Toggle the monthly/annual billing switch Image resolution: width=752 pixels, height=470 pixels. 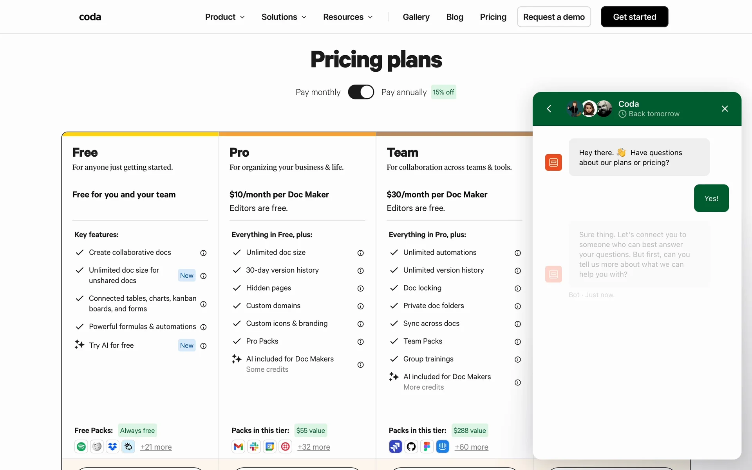[x=361, y=92]
